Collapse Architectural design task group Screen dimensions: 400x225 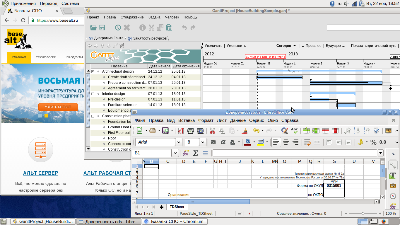click(93, 71)
